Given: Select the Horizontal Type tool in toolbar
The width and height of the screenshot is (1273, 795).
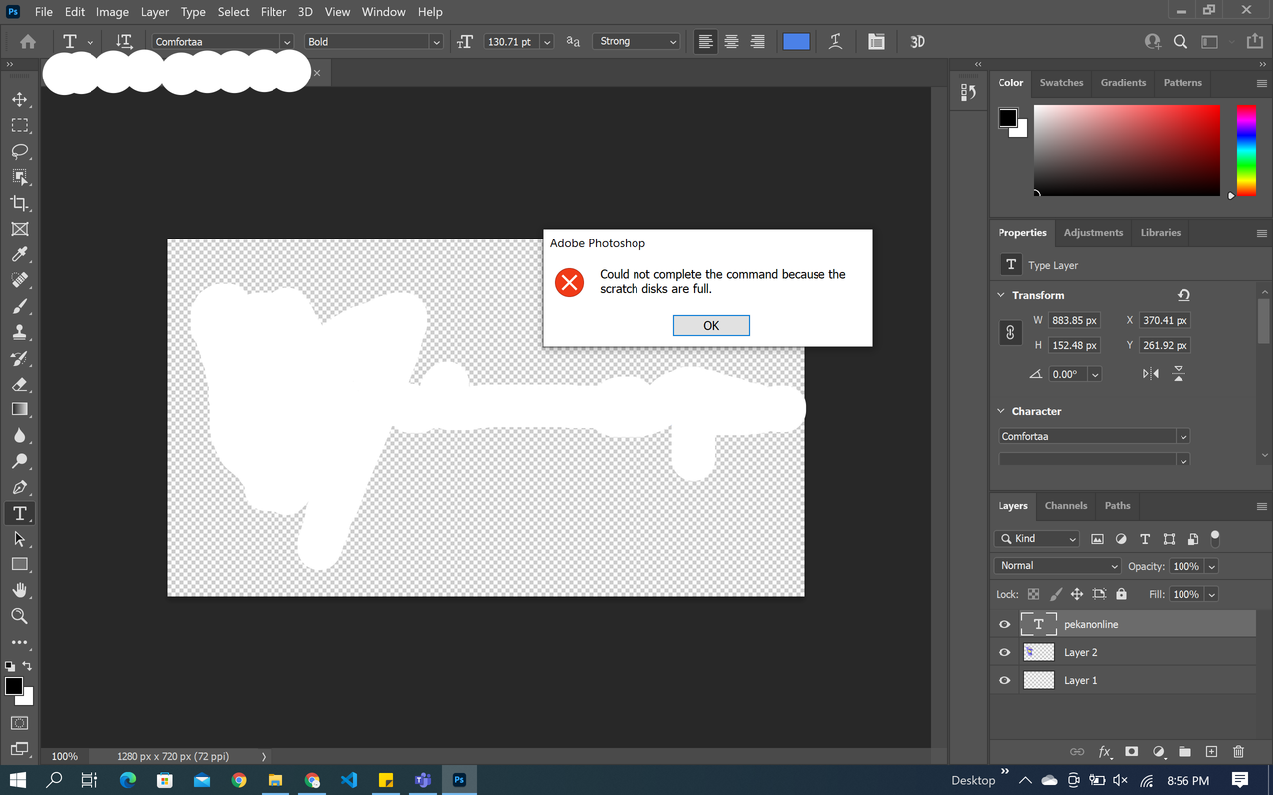Looking at the screenshot, I should tap(19, 513).
